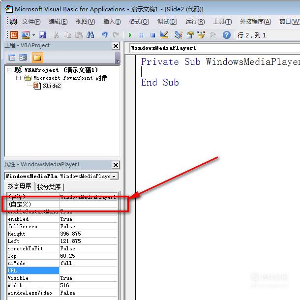Select Slide2 in the project tree
Image resolution: width=300 pixels, height=300 pixels.
click(x=52, y=86)
